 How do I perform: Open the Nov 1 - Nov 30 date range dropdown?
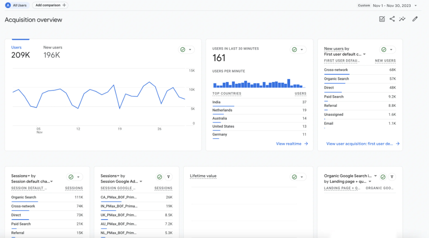(395, 6)
